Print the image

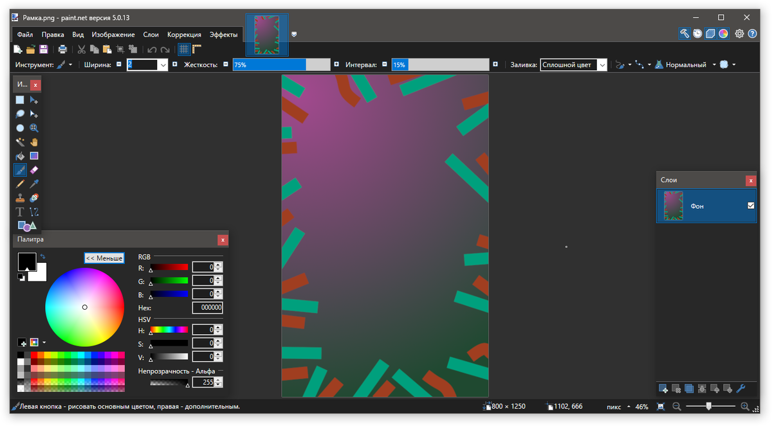click(62, 49)
